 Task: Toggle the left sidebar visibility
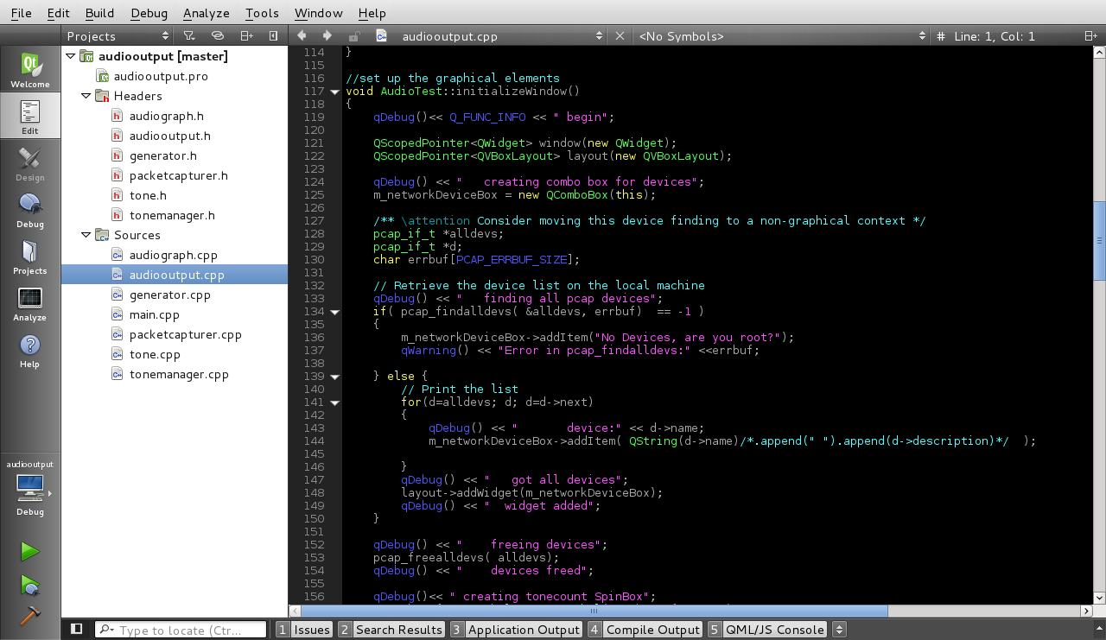point(76,630)
